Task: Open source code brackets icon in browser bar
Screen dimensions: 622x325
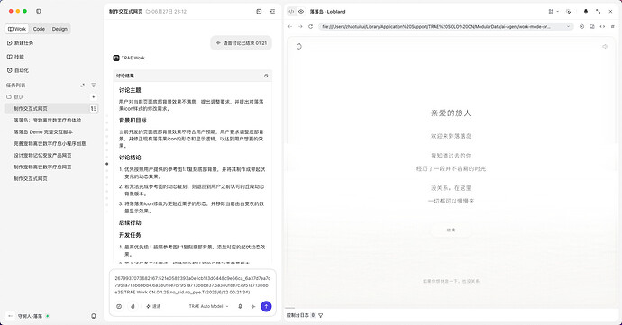Action: click(x=602, y=26)
